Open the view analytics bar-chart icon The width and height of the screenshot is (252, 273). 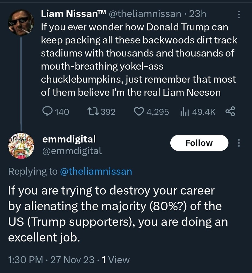point(185,111)
